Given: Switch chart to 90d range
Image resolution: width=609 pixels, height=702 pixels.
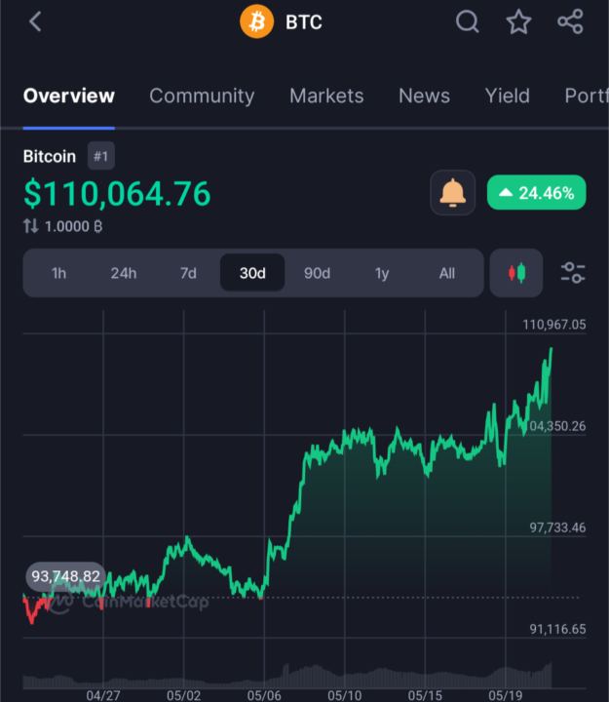Looking at the screenshot, I should point(317,273).
